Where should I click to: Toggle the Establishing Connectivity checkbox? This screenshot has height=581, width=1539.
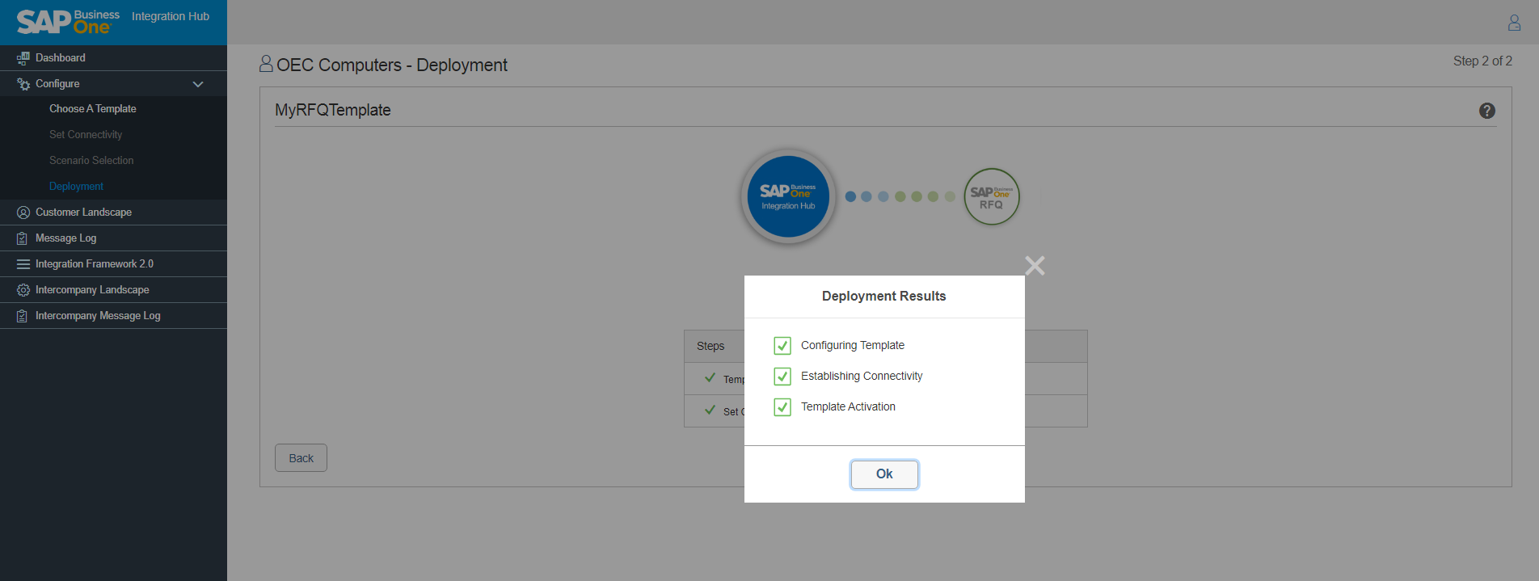(782, 377)
